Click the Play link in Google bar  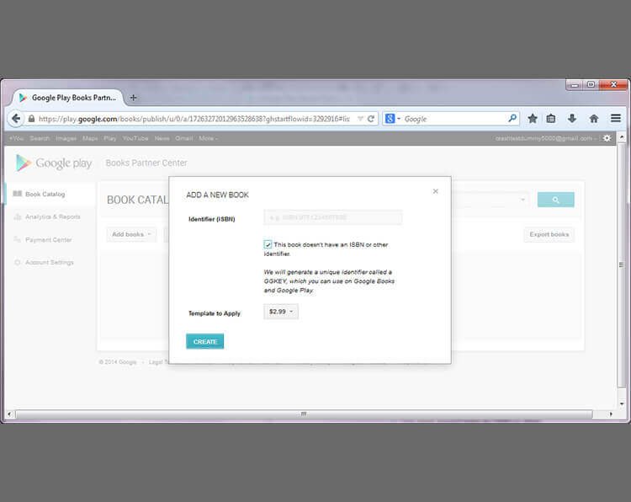(110, 138)
